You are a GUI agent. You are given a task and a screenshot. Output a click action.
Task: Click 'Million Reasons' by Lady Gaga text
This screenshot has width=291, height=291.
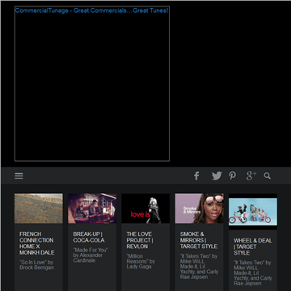(141, 261)
